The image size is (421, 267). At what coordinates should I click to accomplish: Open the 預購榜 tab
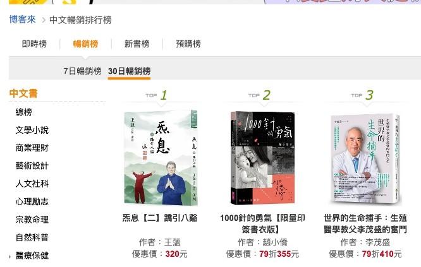tap(188, 44)
